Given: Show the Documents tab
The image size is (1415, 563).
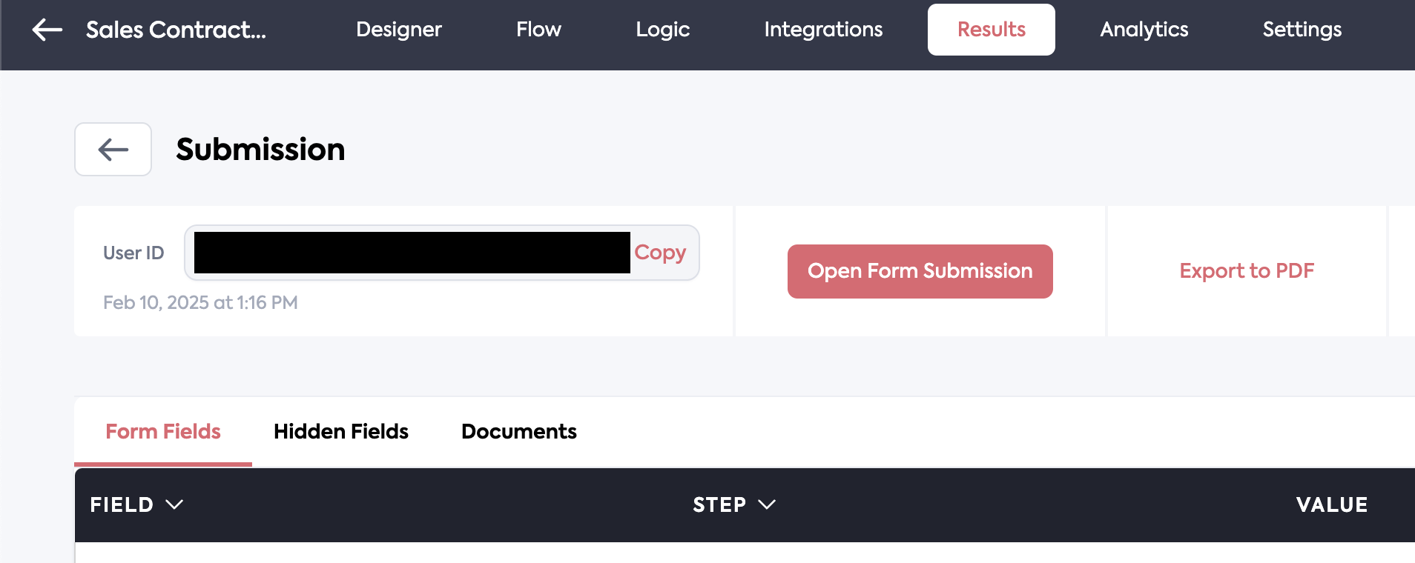Looking at the screenshot, I should (518, 431).
